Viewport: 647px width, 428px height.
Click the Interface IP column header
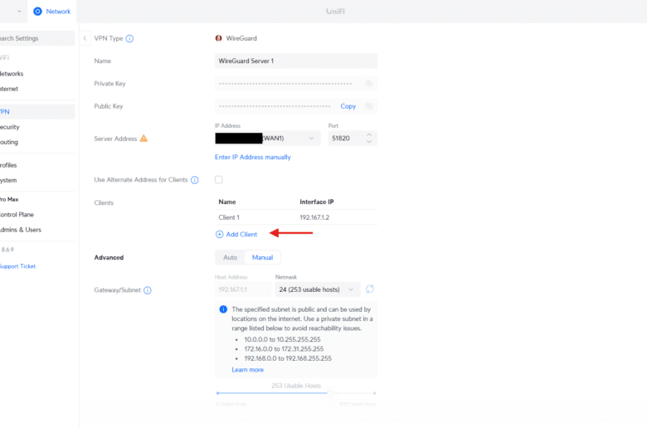click(x=317, y=202)
